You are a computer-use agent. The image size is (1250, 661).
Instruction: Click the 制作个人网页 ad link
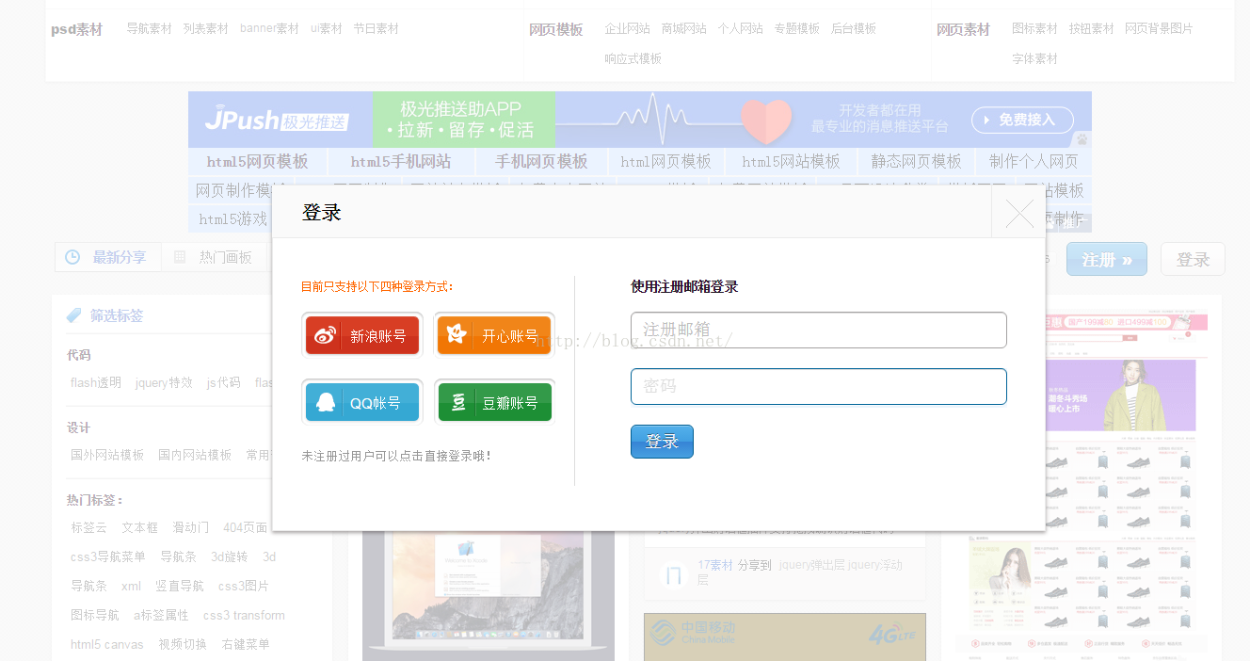1034,161
